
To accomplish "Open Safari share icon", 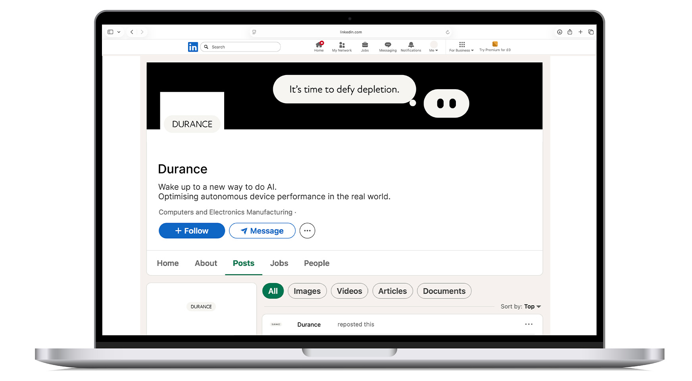I will (570, 32).
